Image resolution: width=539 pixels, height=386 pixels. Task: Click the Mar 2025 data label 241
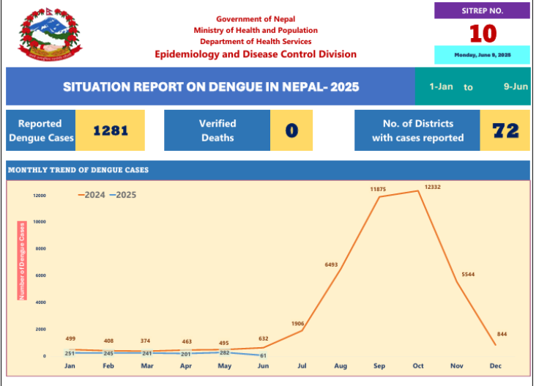(x=147, y=354)
